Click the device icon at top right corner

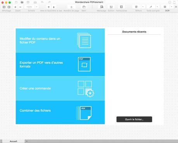coord(175,2)
